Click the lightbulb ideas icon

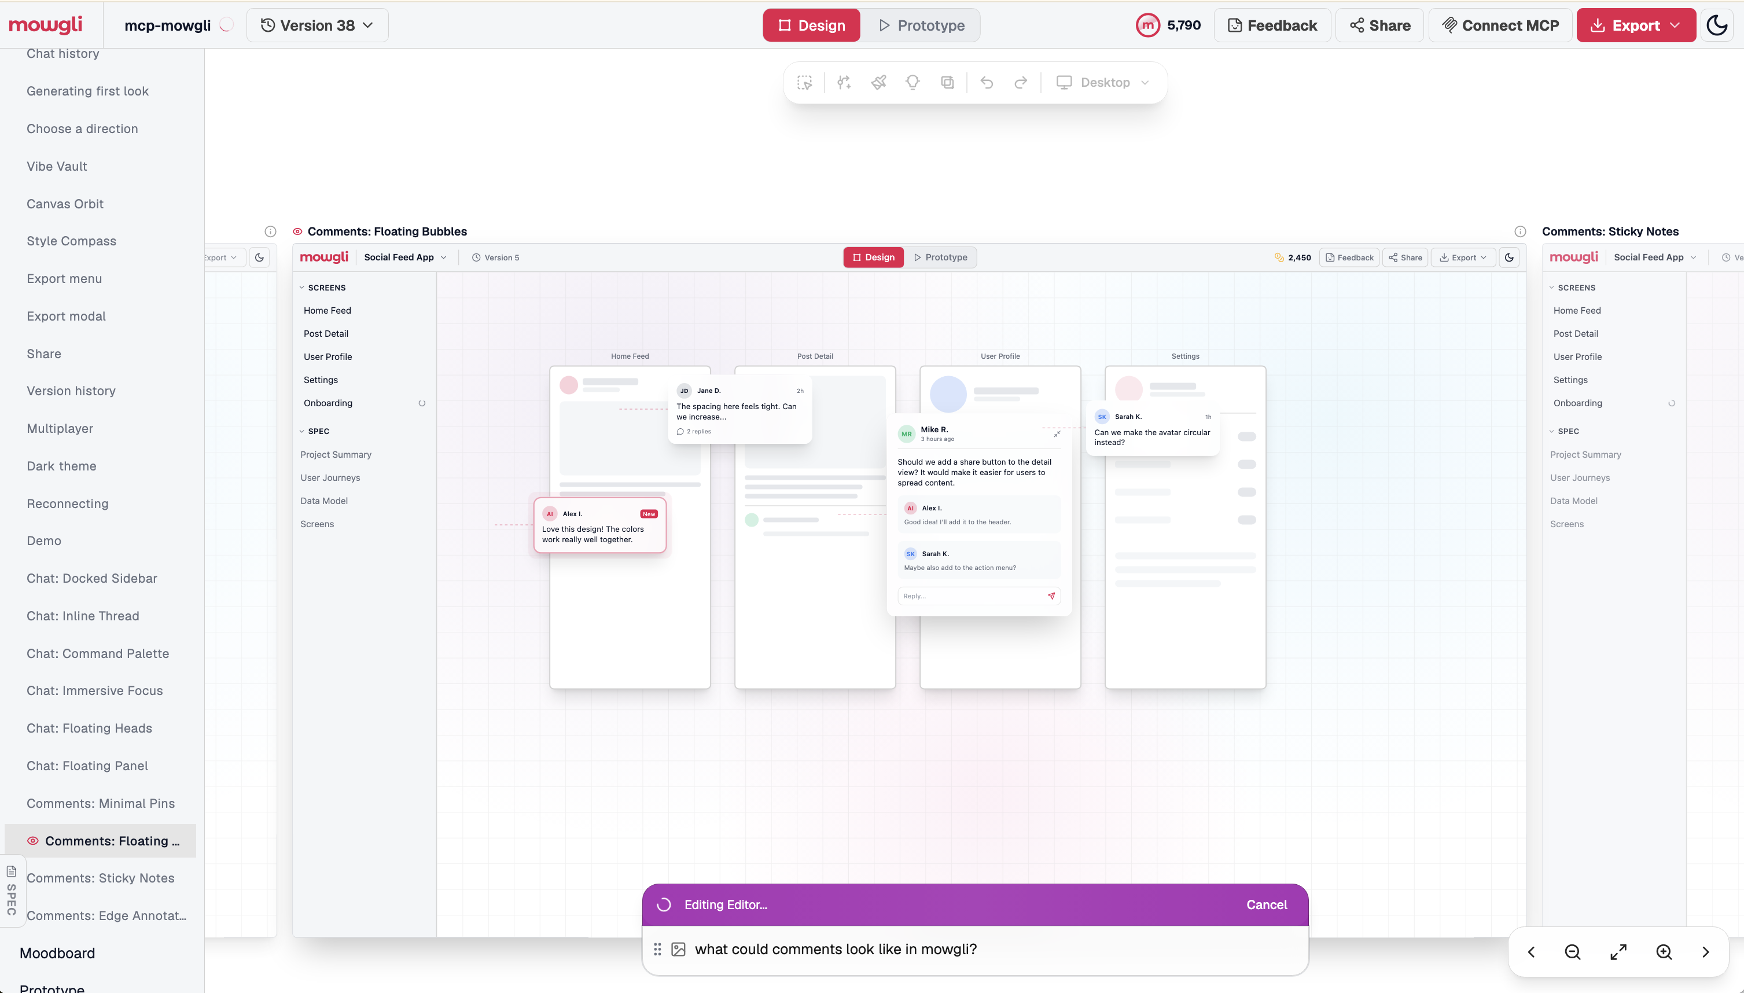pos(913,83)
